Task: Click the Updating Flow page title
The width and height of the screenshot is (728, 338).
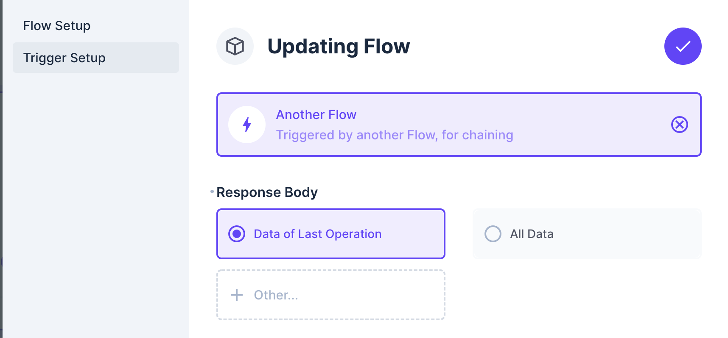Action: coord(338,47)
